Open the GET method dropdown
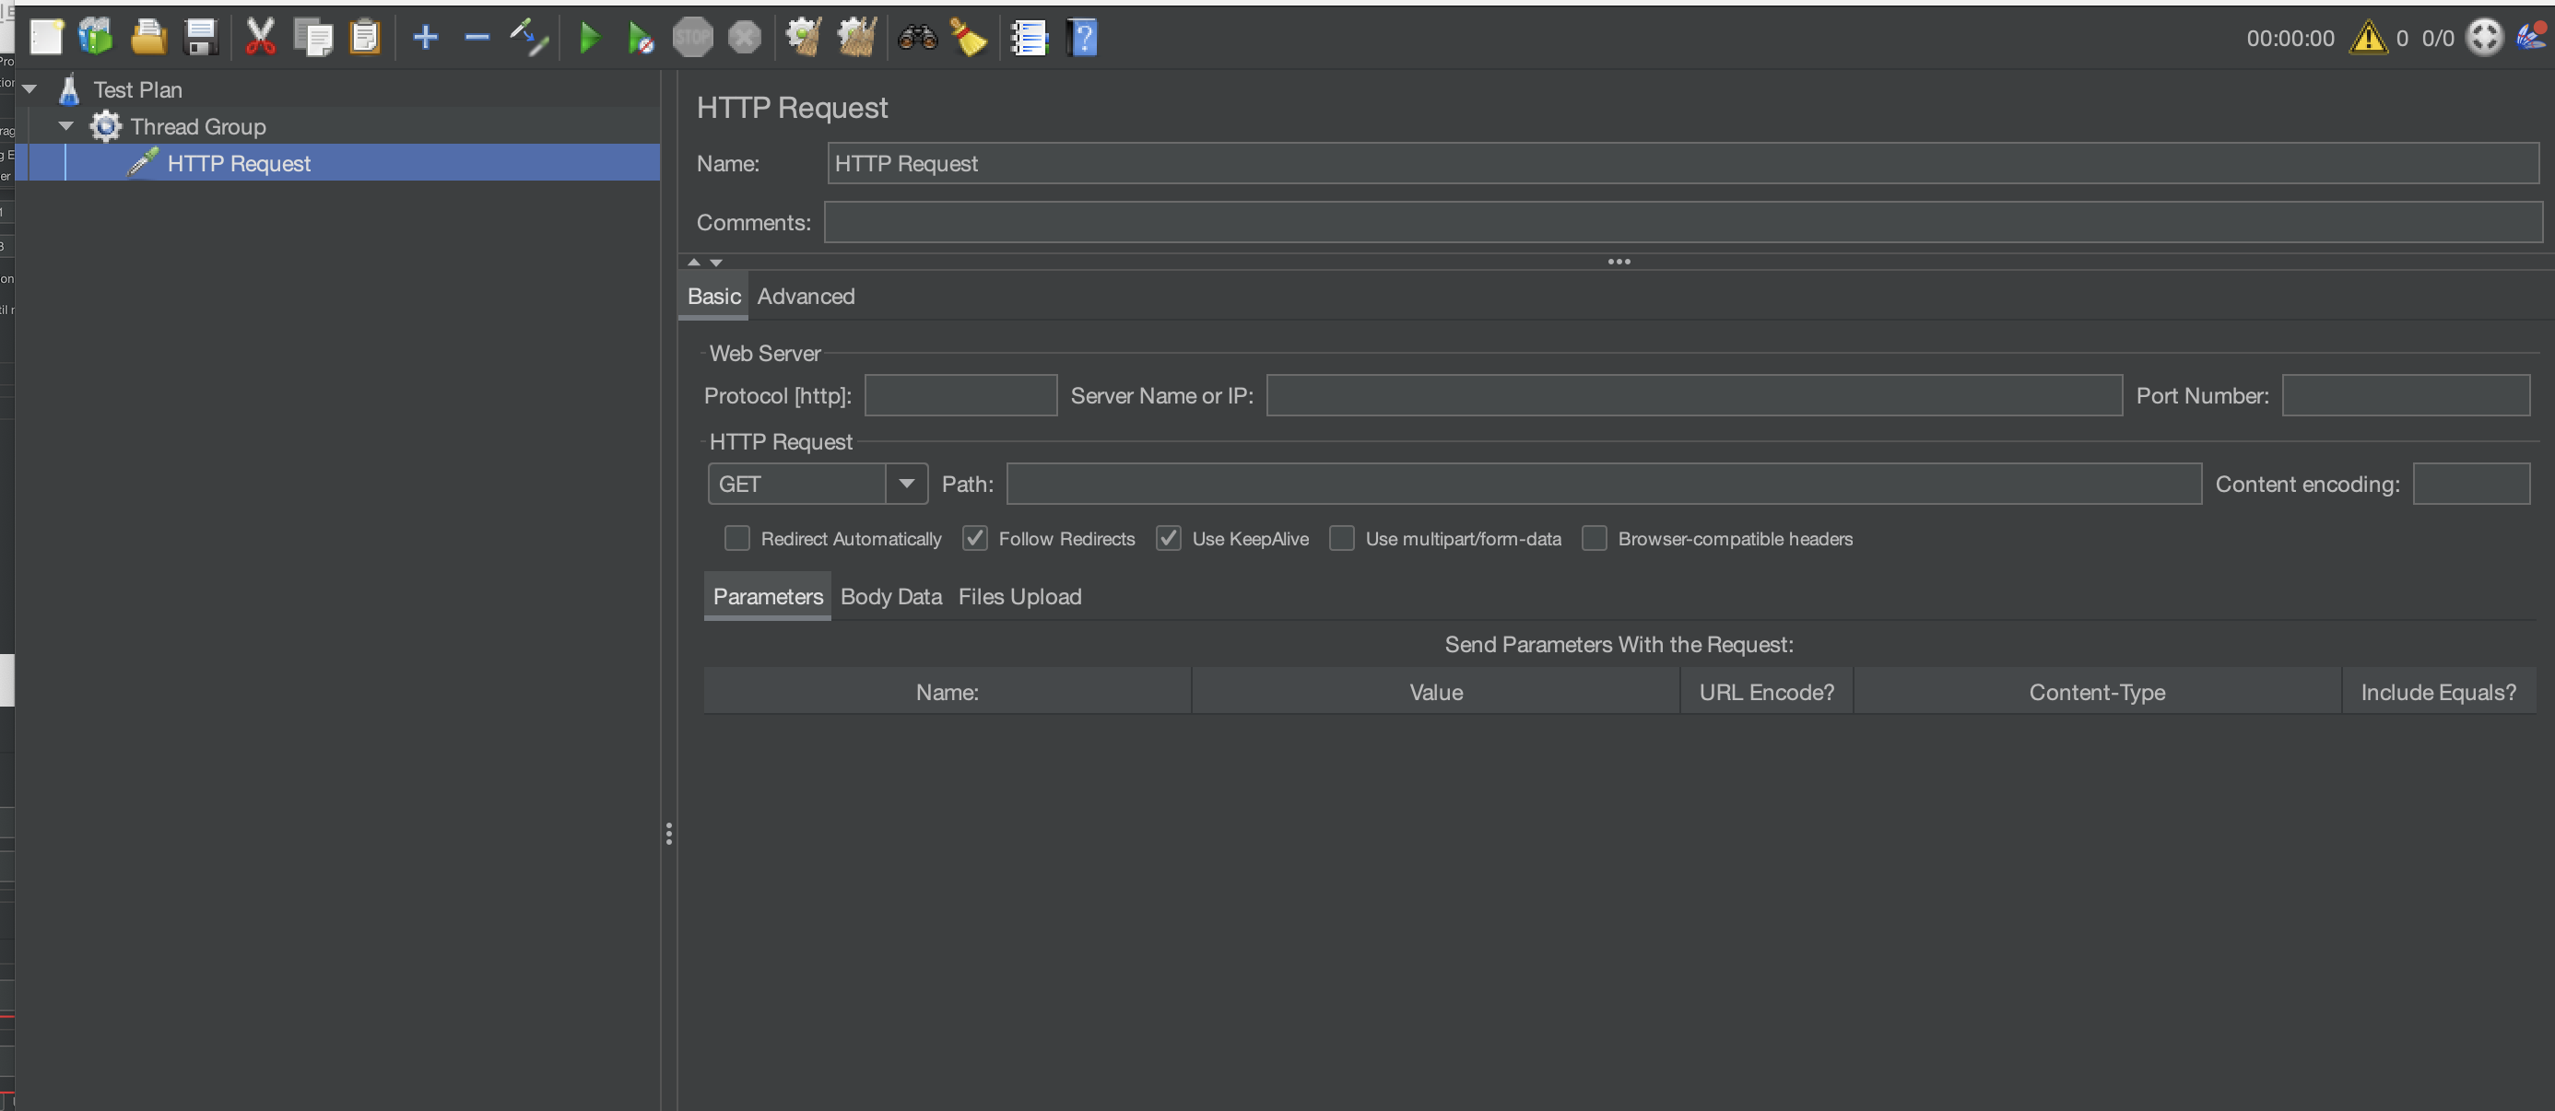 [x=905, y=484]
